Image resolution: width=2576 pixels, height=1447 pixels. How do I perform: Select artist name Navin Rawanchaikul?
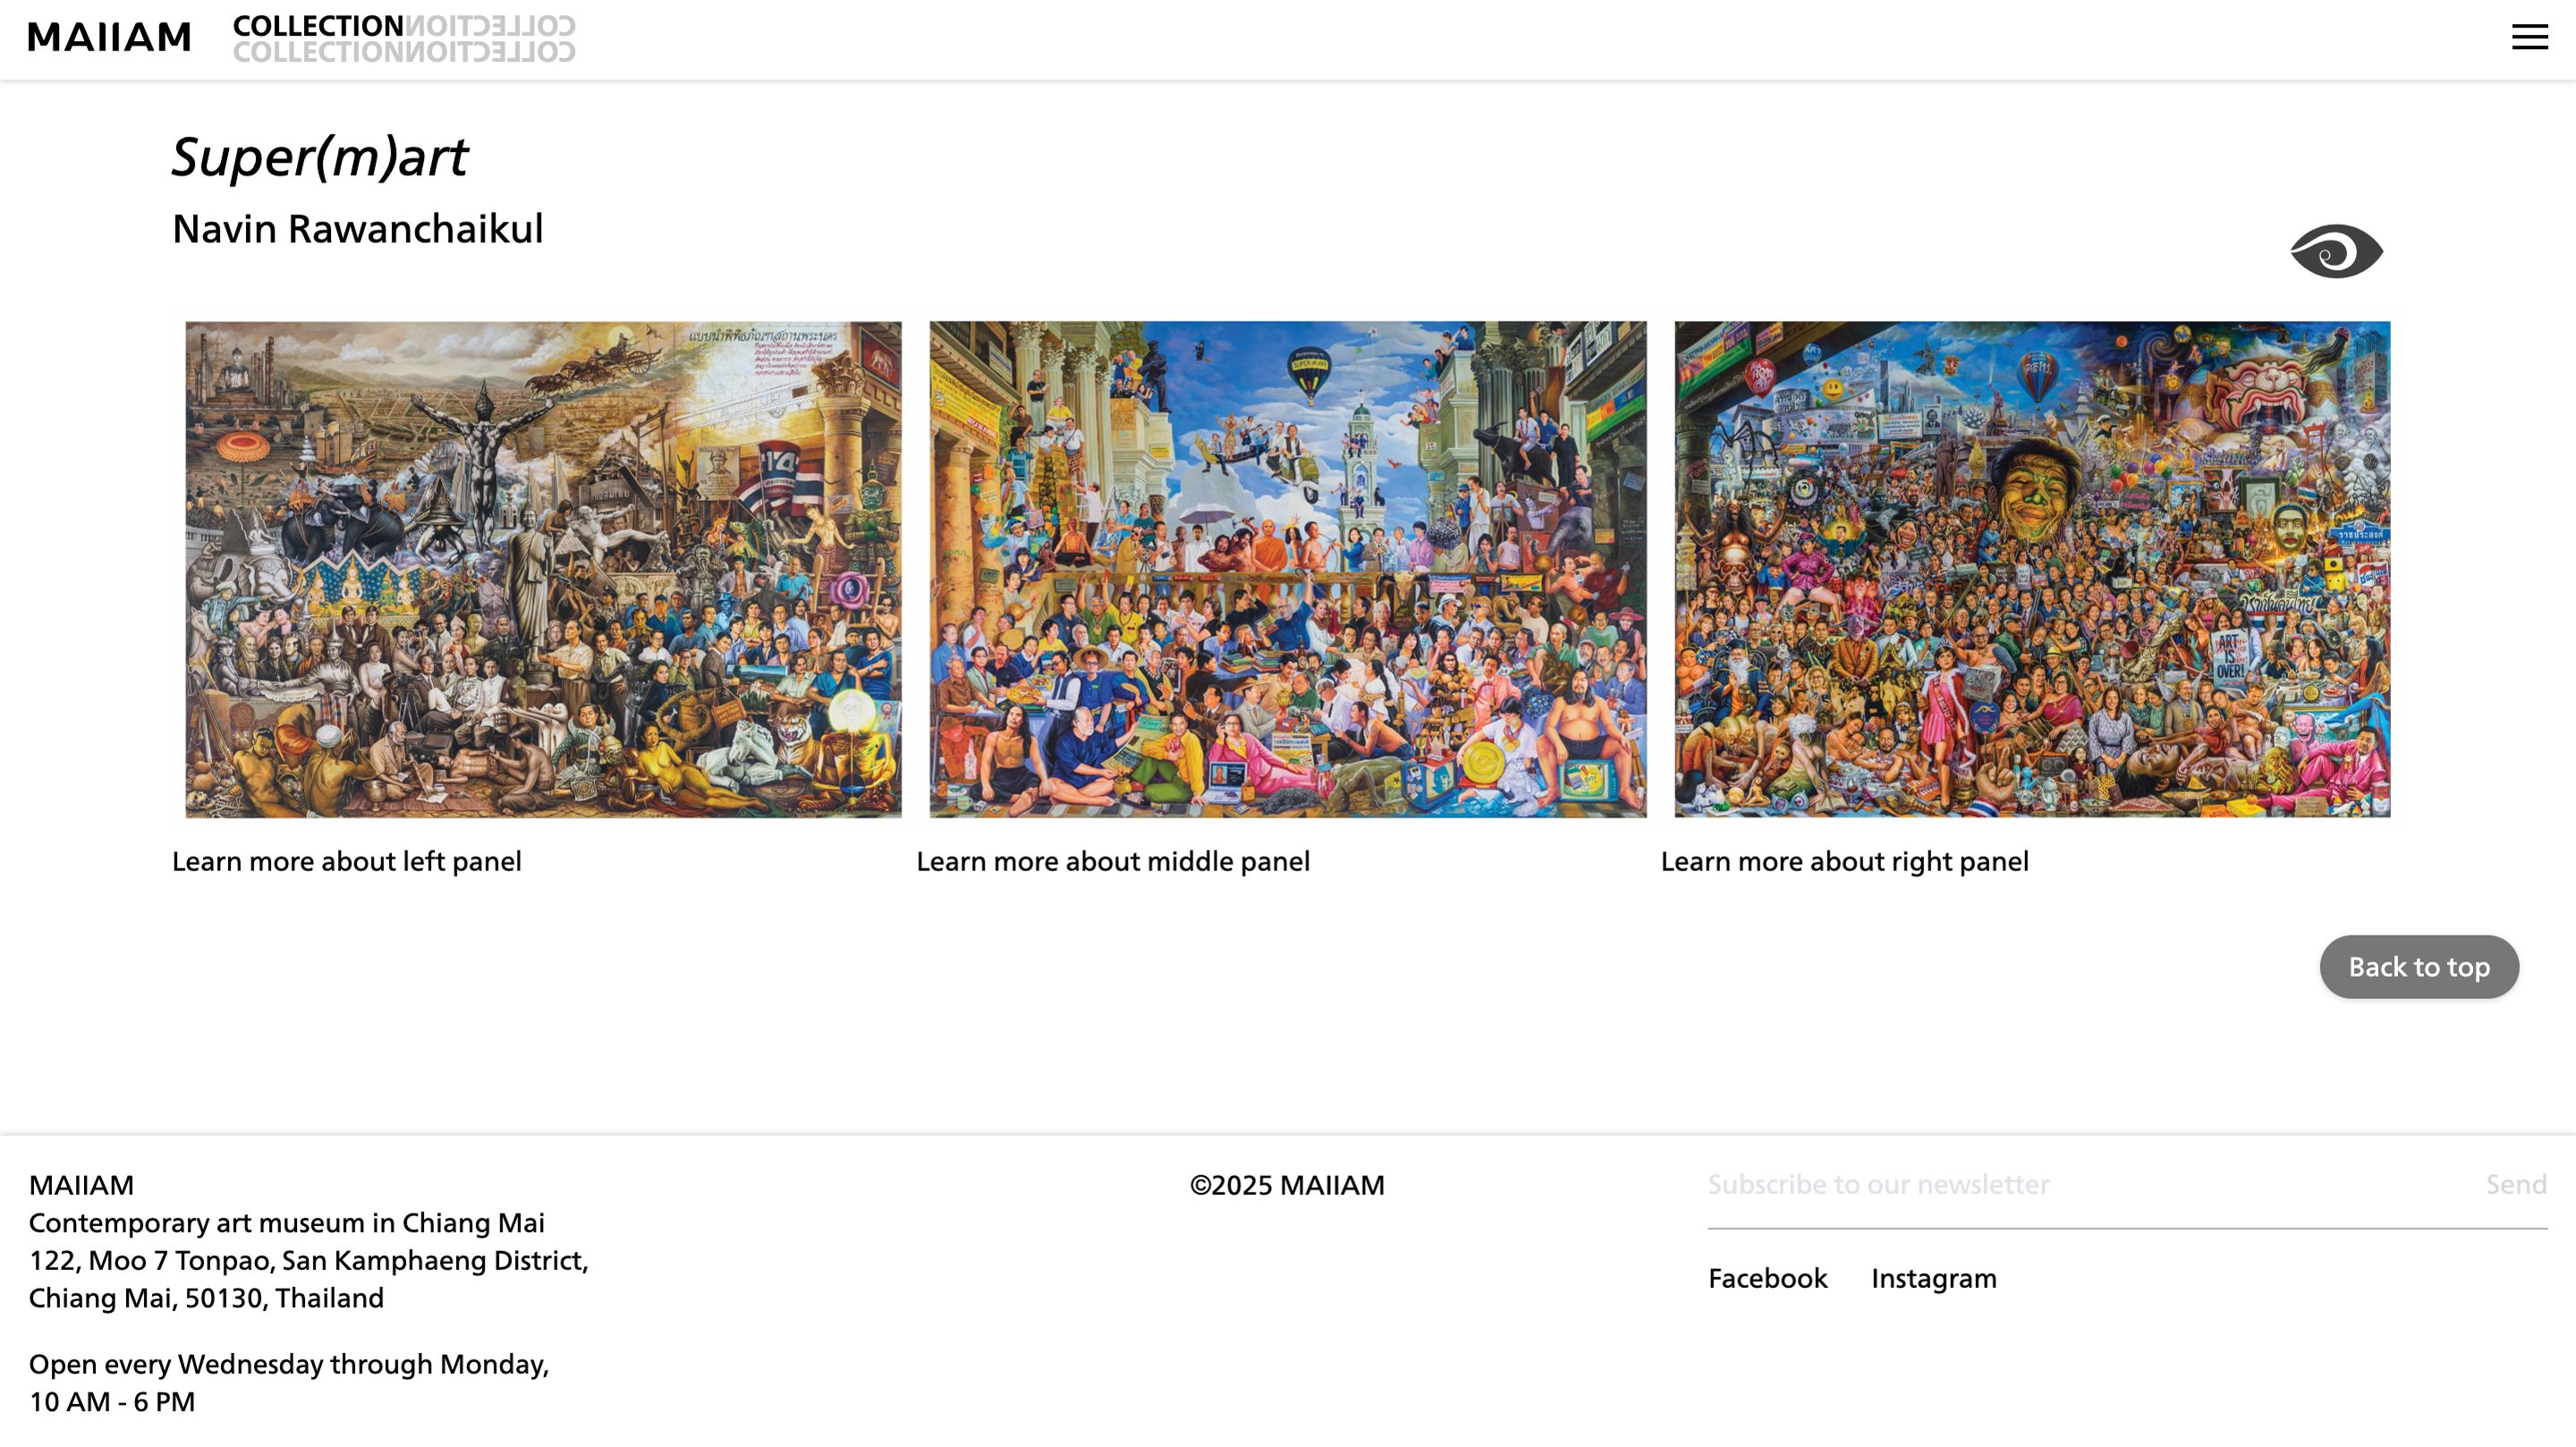(357, 229)
